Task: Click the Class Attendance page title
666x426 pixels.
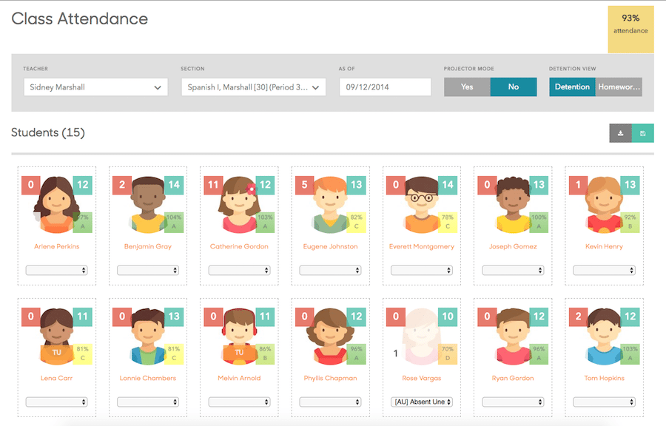Action: [x=79, y=18]
